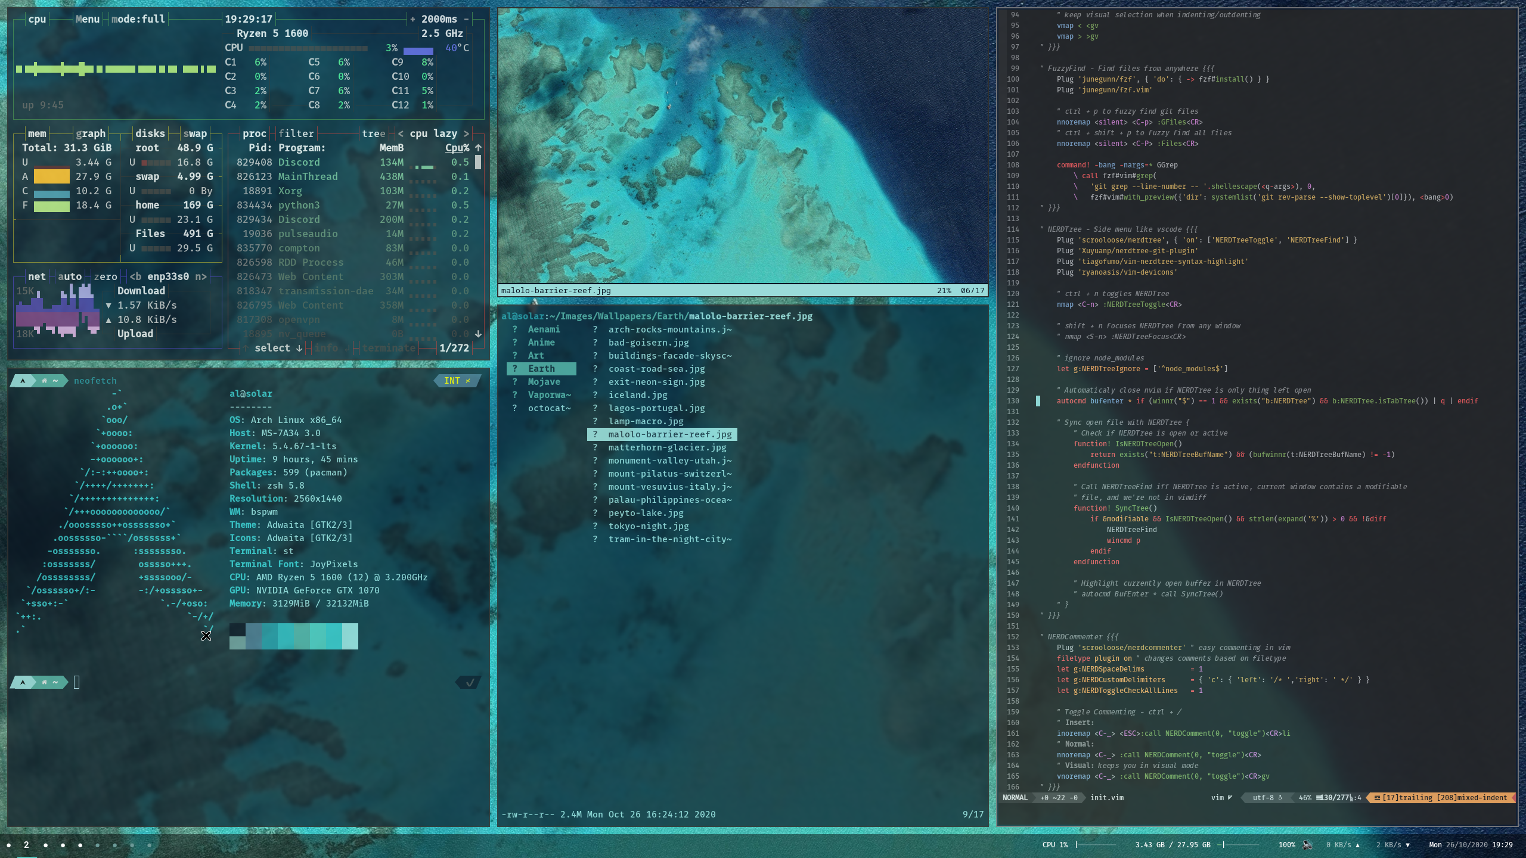Screen dimensions: 1526x858
Task: Activate the proc filter field
Action: [x=296, y=133]
